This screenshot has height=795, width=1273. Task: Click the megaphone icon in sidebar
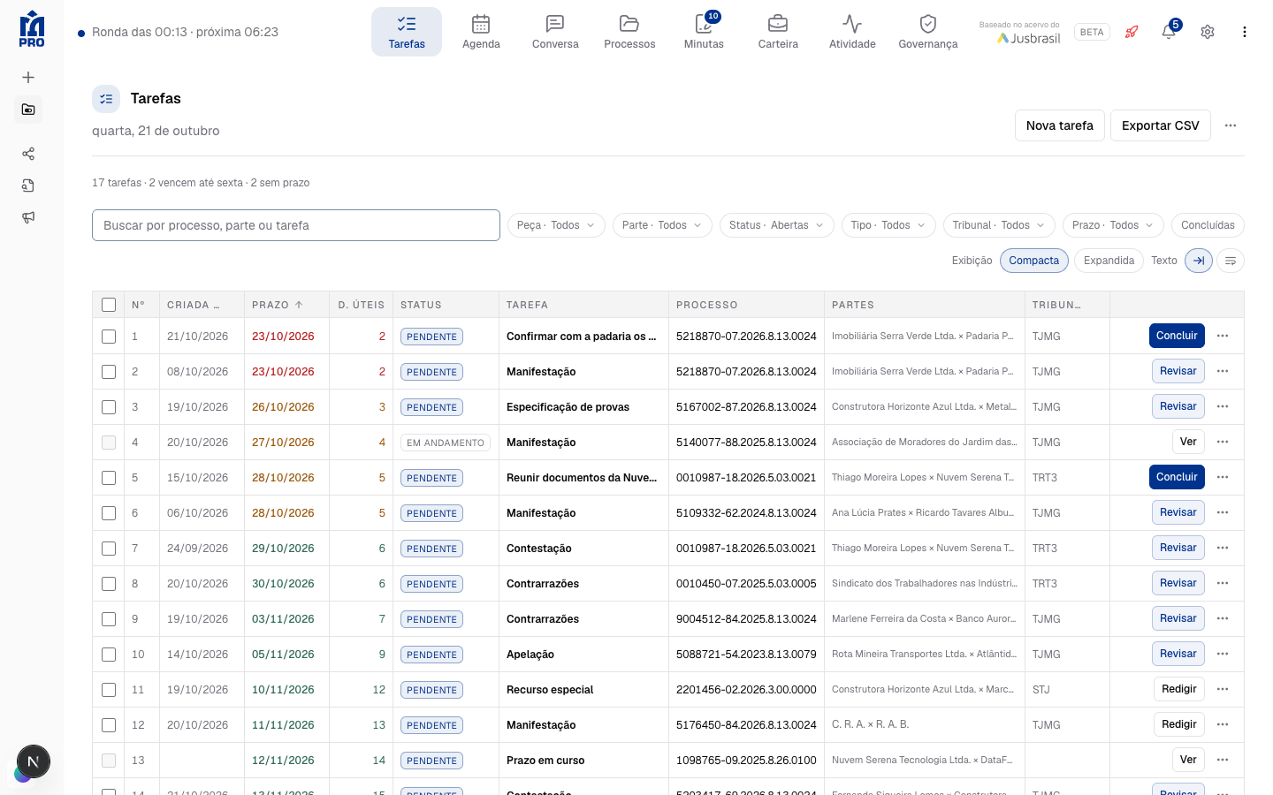28,217
